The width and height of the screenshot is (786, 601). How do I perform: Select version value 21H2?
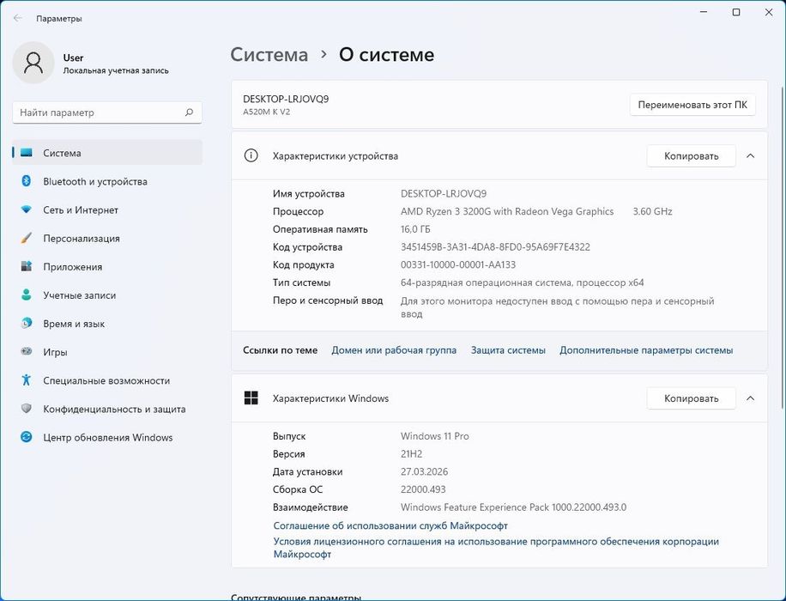click(x=411, y=453)
